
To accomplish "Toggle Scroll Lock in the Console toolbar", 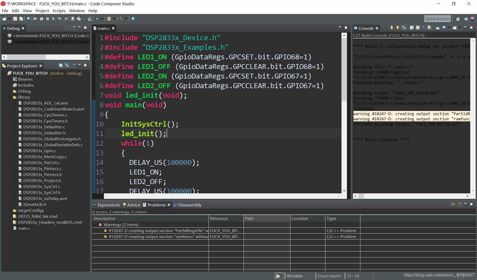I will point(418,27).
